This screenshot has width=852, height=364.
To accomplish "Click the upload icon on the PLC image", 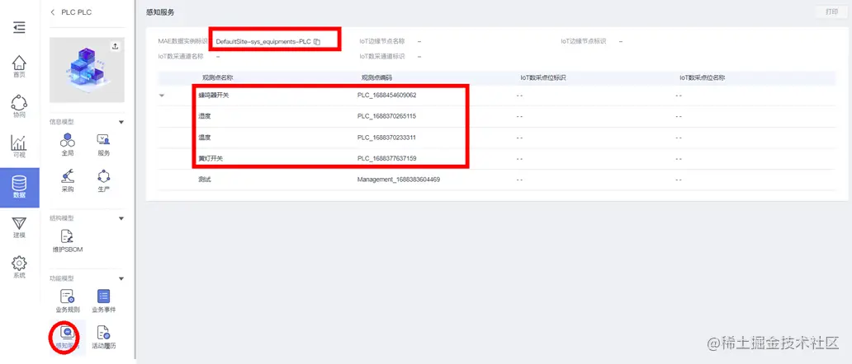I will (x=116, y=47).
